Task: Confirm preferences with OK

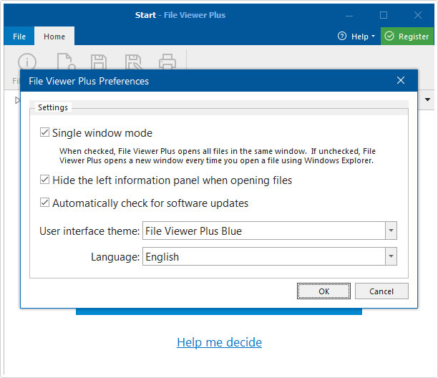Action: click(x=323, y=291)
